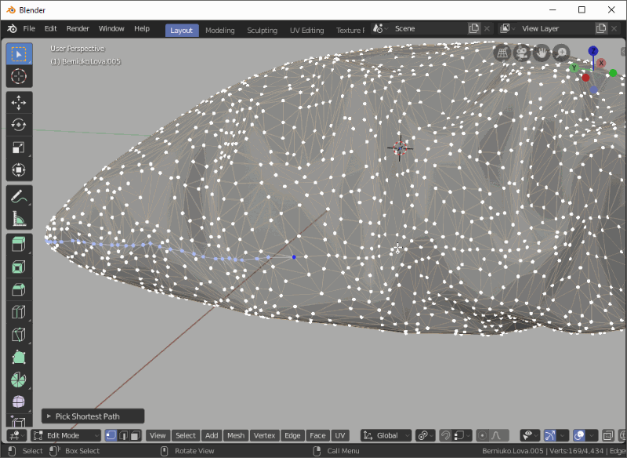Select the 3D Cursor tool
The width and height of the screenshot is (627, 458).
(x=19, y=76)
